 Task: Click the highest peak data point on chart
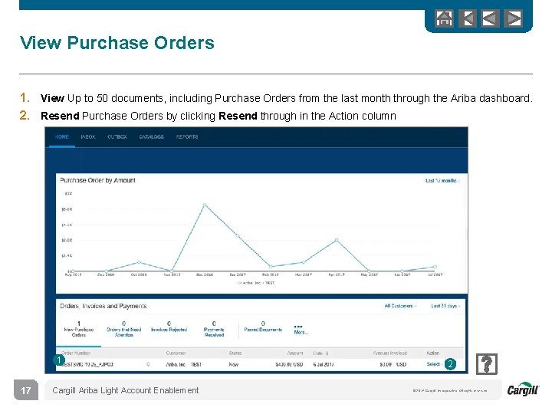pos(205,205)
